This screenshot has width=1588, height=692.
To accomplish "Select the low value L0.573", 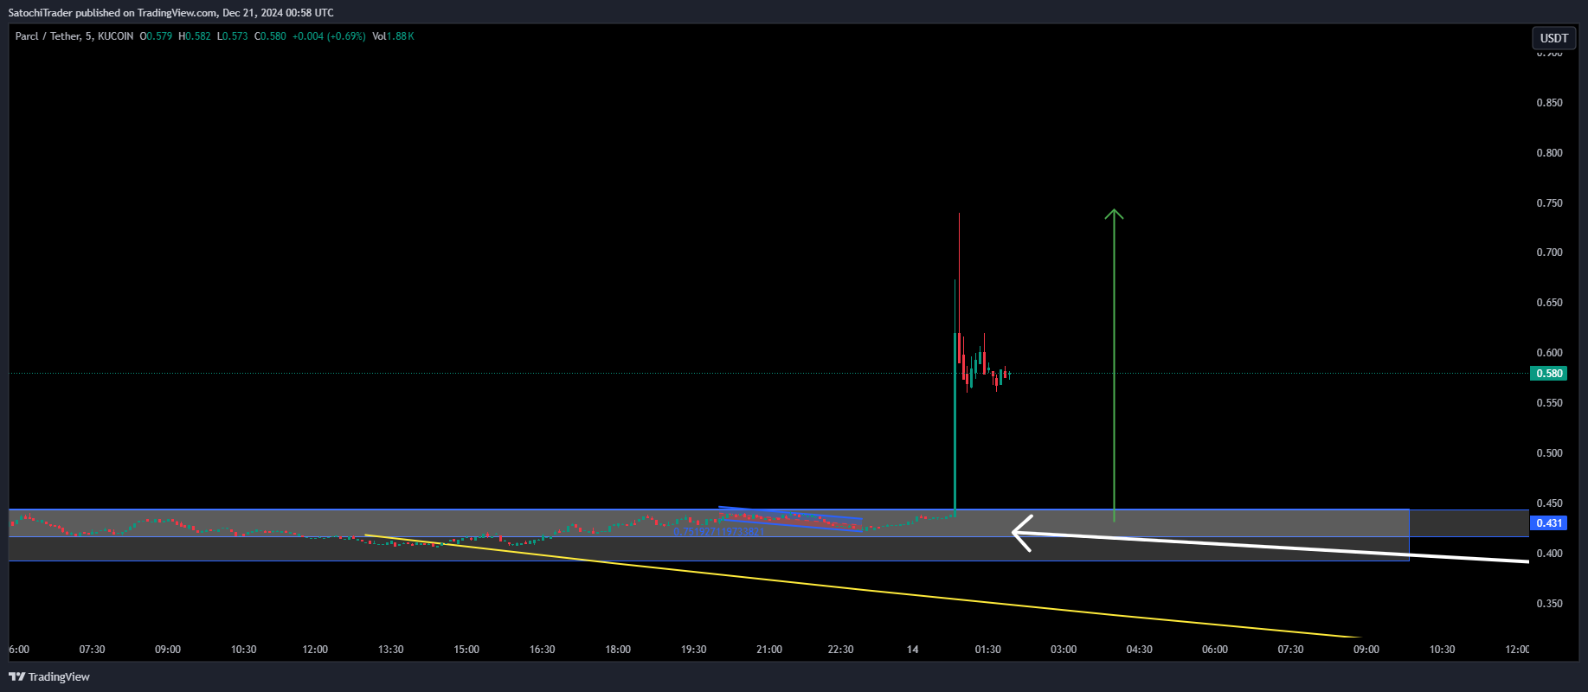I will 232,36.
